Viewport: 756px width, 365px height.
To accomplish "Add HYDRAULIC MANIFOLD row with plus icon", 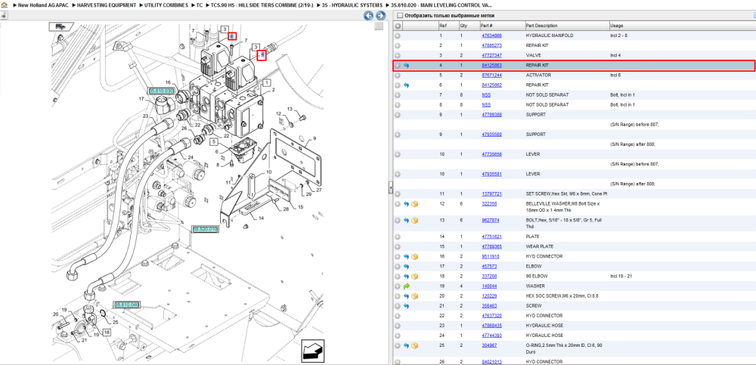I will tap(398, 36).
